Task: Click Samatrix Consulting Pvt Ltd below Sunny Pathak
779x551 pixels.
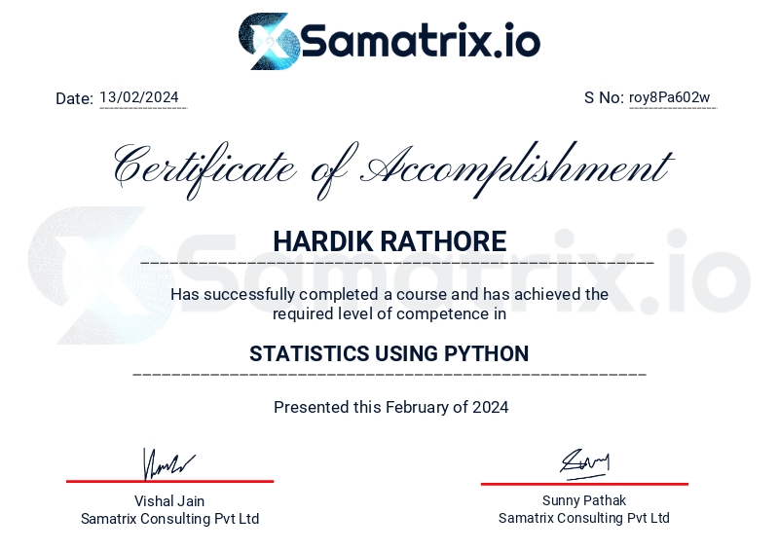Action: click(584, 518)
